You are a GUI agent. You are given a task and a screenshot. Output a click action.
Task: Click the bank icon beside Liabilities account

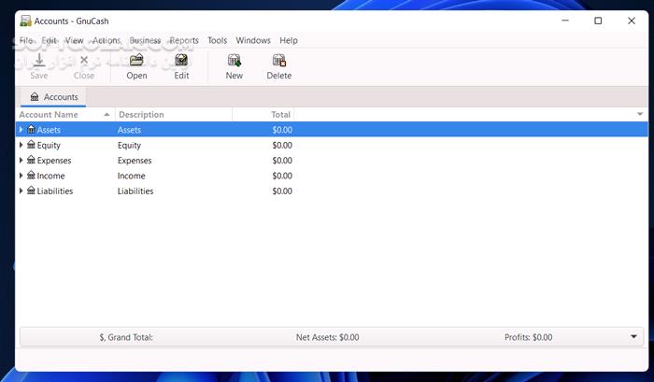[x=31, y=191]
